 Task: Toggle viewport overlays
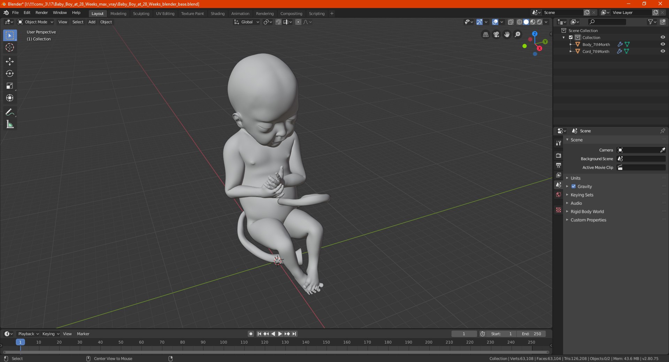pos(495,22)
